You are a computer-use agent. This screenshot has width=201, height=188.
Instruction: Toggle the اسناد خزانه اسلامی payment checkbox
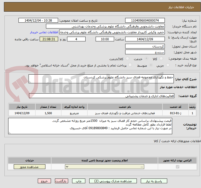click(130, 65)
